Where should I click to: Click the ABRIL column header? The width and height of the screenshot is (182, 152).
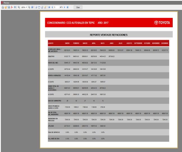tap(94, 43)
